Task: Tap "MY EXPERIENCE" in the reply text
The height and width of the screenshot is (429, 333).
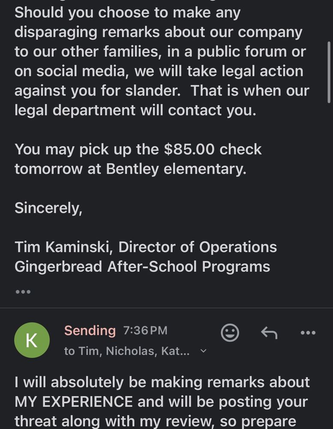Action: 74,402
